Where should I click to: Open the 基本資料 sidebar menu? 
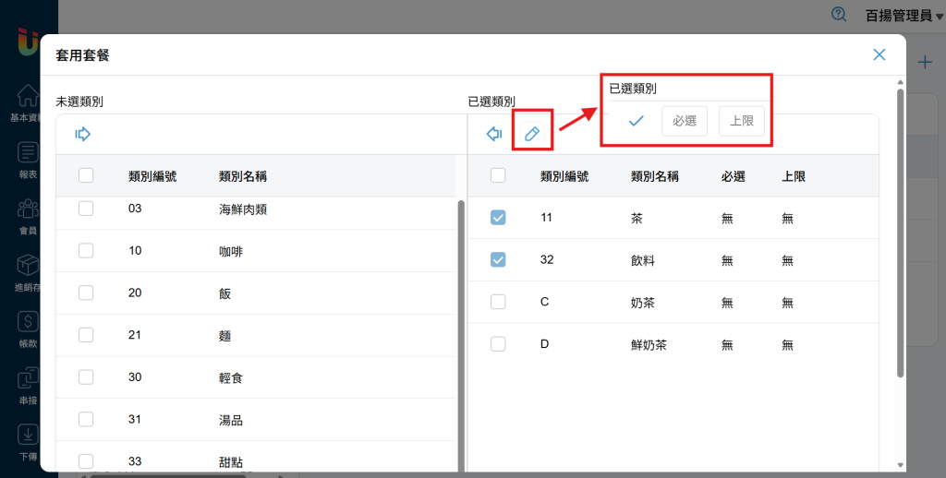tap(28, 102)
